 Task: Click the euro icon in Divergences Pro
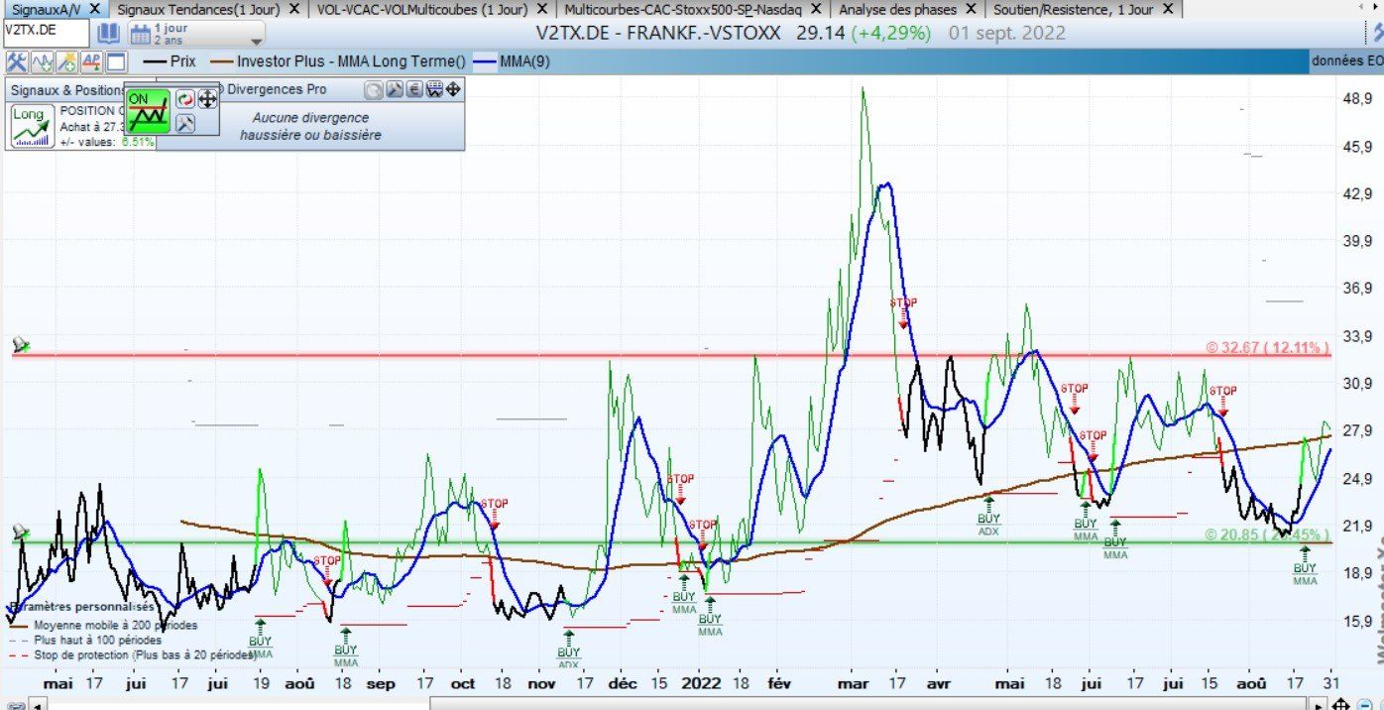click(413, 89)
